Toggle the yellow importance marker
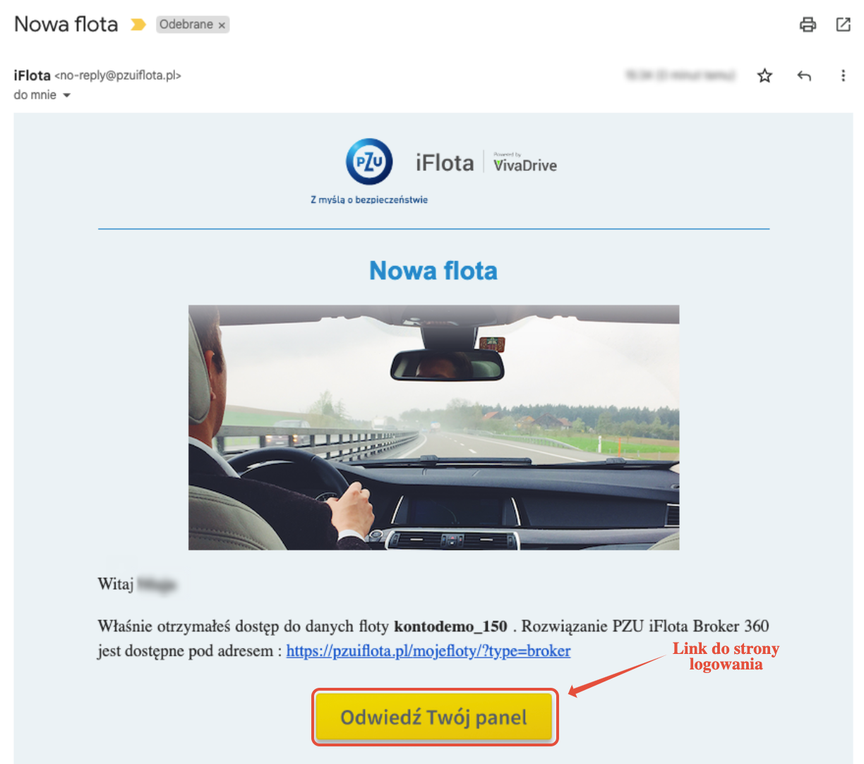864x764 pixels. coord(138,25)
